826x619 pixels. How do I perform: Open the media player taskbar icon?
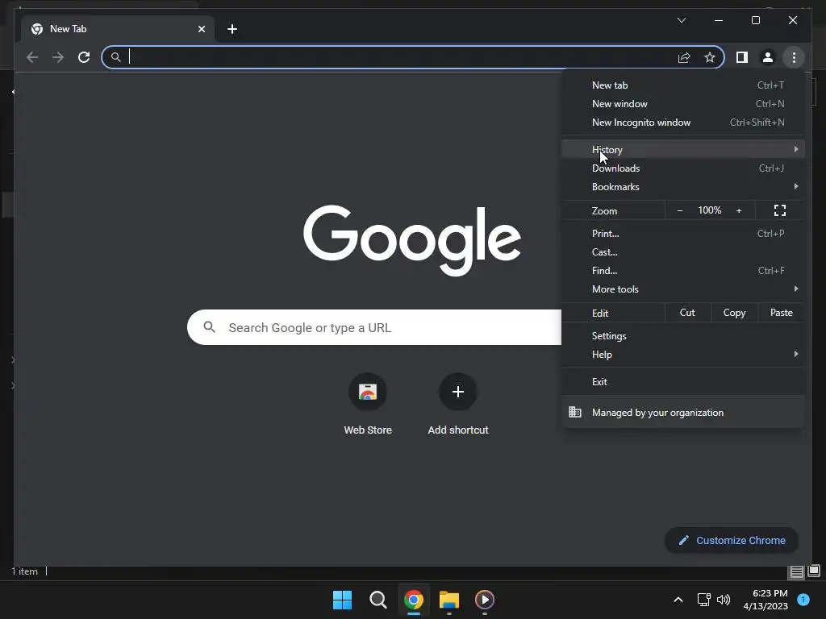point(485,600)
